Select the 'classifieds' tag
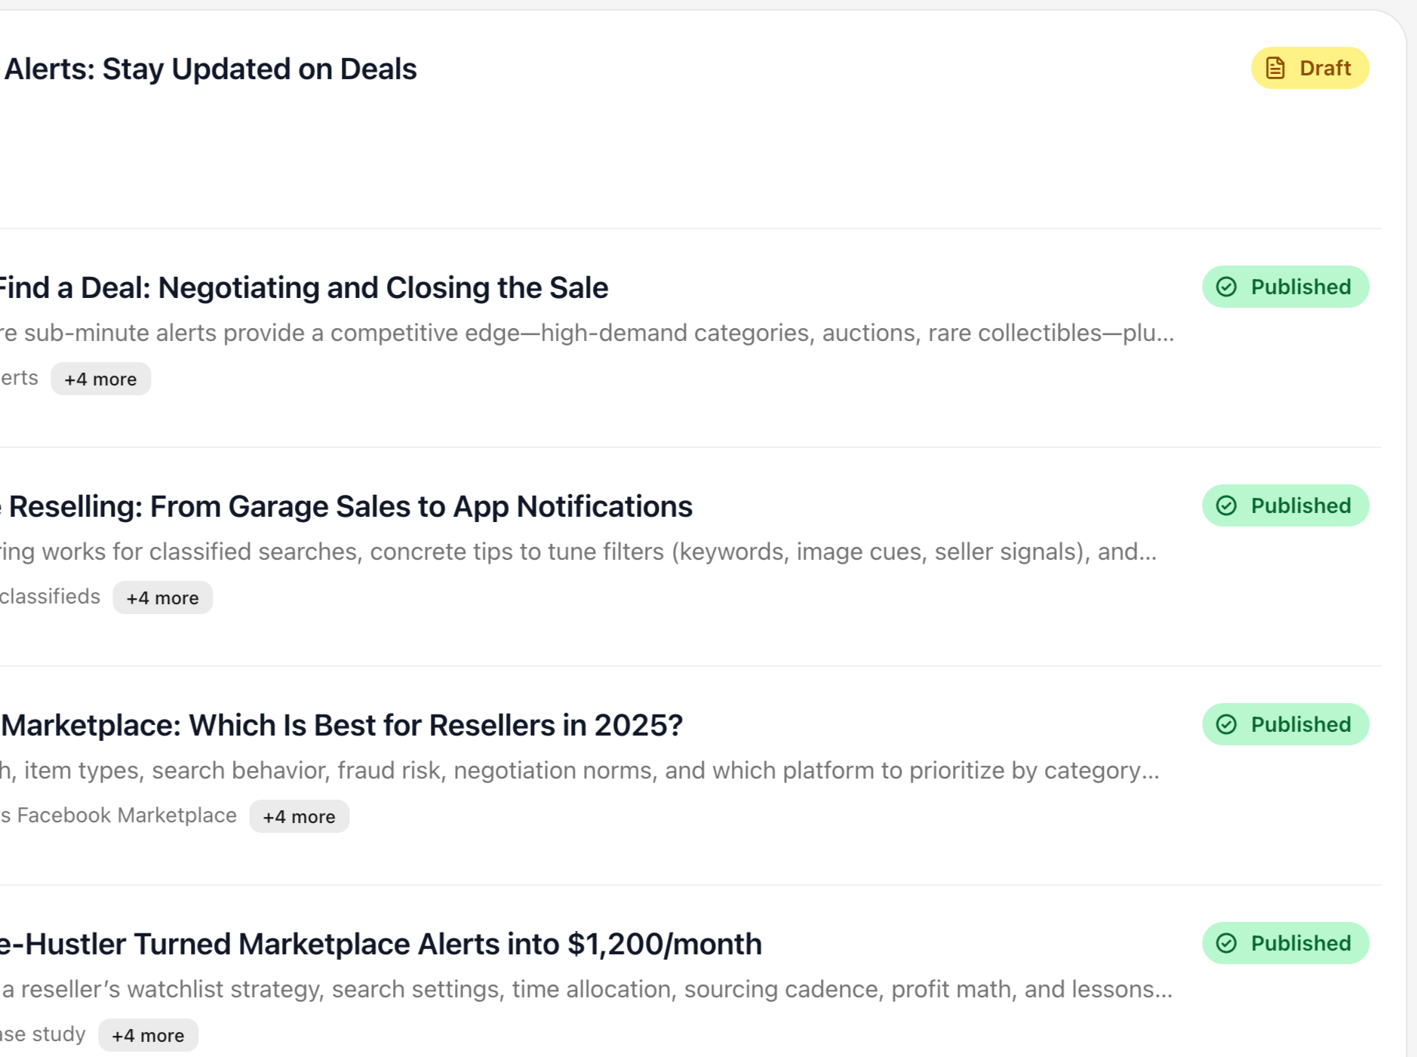 (x=50, y=596)
